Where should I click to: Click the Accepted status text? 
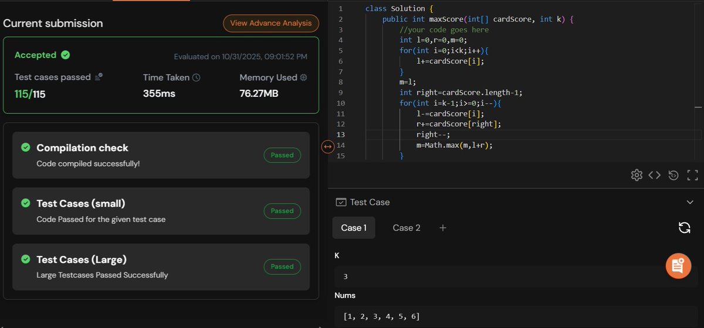coord(35,55)
